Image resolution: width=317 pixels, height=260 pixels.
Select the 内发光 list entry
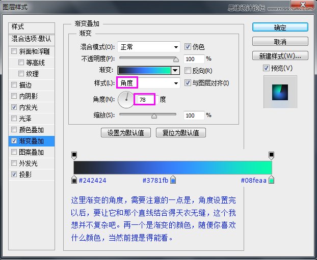pos(32,107)
